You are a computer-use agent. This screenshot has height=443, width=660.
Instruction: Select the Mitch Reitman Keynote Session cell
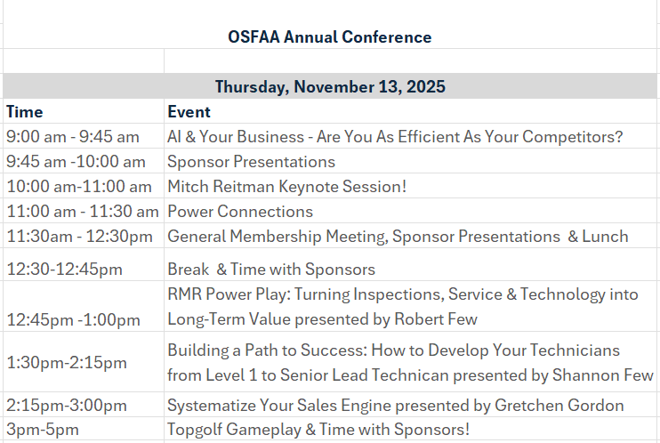(286, 187)
